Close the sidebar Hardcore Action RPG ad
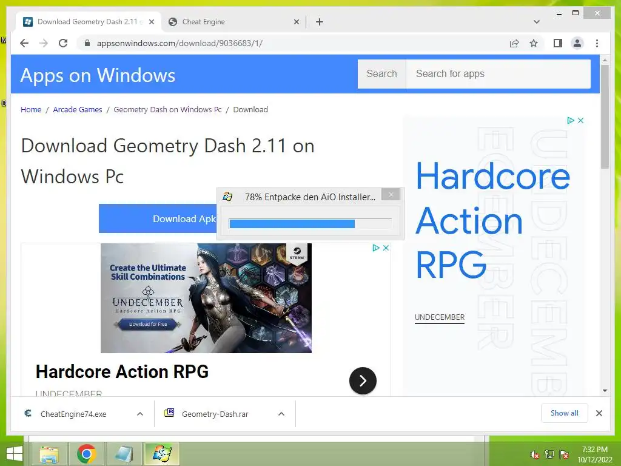This screenshot has height=466, width=621. point(580,120)
